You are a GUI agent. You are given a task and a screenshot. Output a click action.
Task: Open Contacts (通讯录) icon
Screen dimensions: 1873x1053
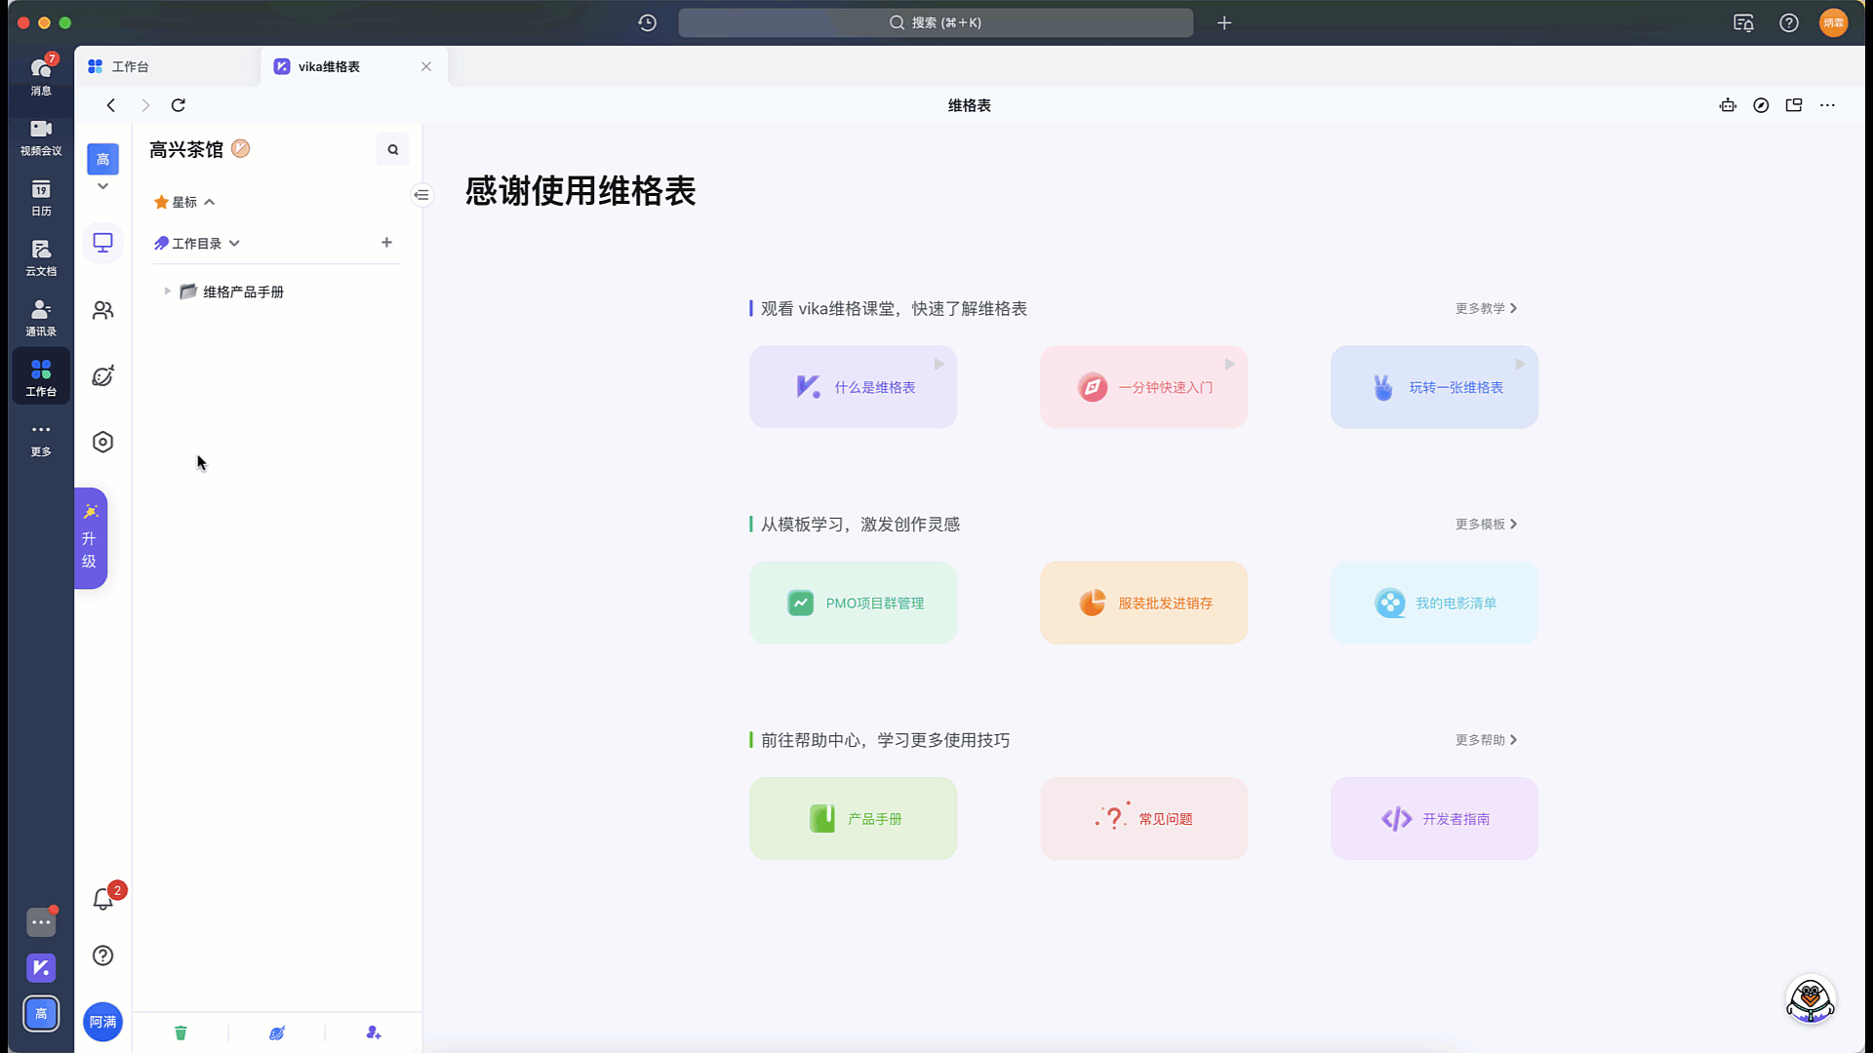point(41,319)
